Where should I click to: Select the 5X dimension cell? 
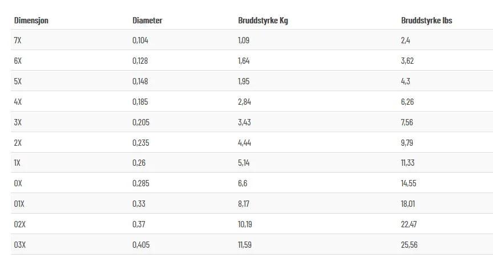click(x=18, y=81)
